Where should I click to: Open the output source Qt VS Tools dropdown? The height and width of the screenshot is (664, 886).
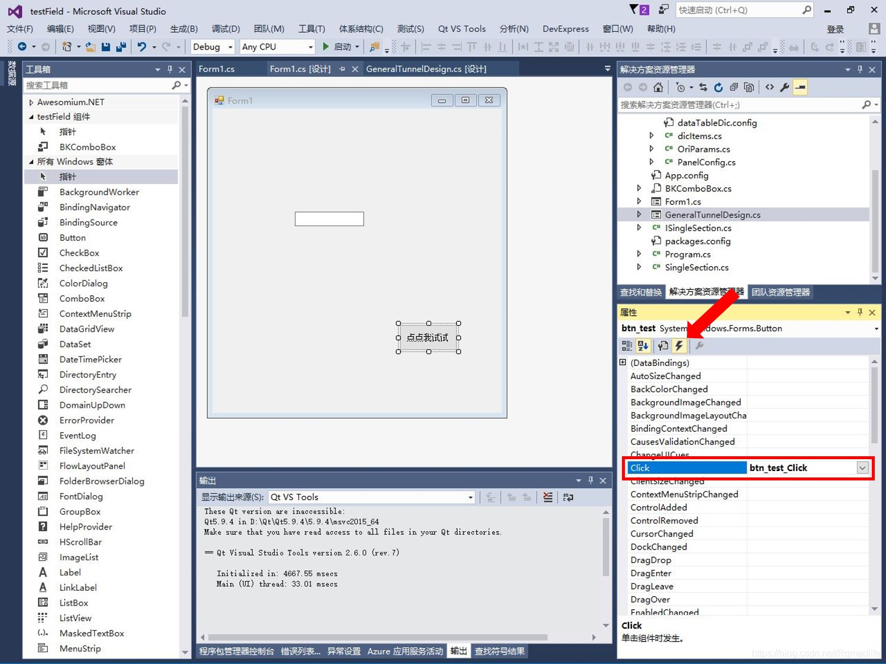coord(471,498)
